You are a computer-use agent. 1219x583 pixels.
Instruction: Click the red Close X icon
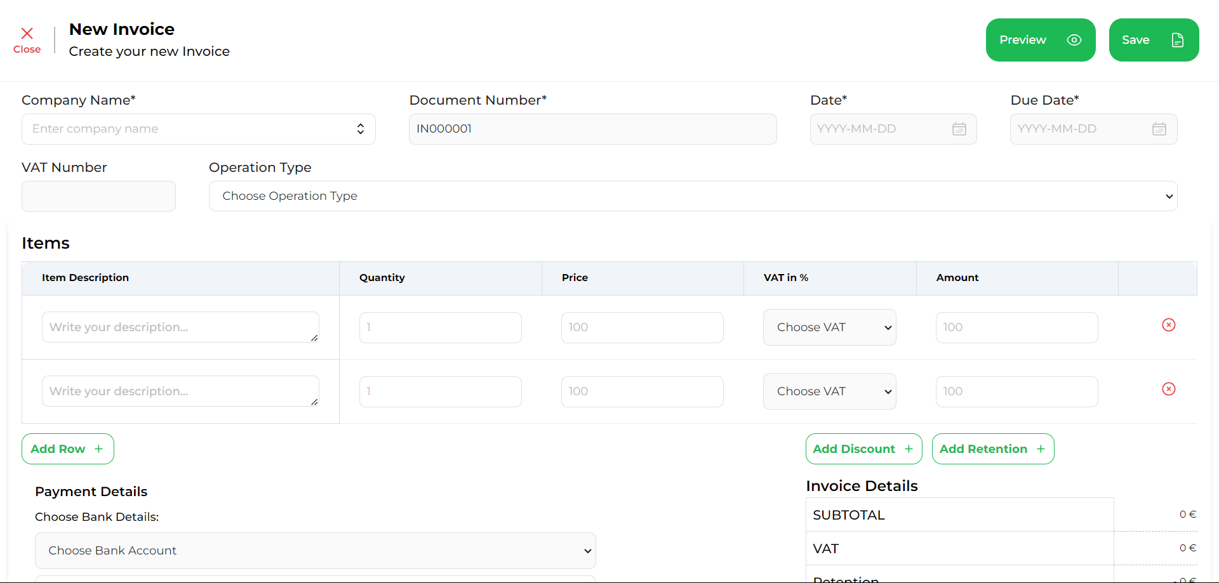pyautogui.click(x=27, y=34)
